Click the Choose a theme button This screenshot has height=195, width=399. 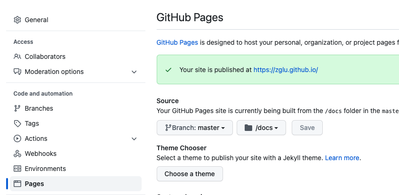[x=190, y=174]
